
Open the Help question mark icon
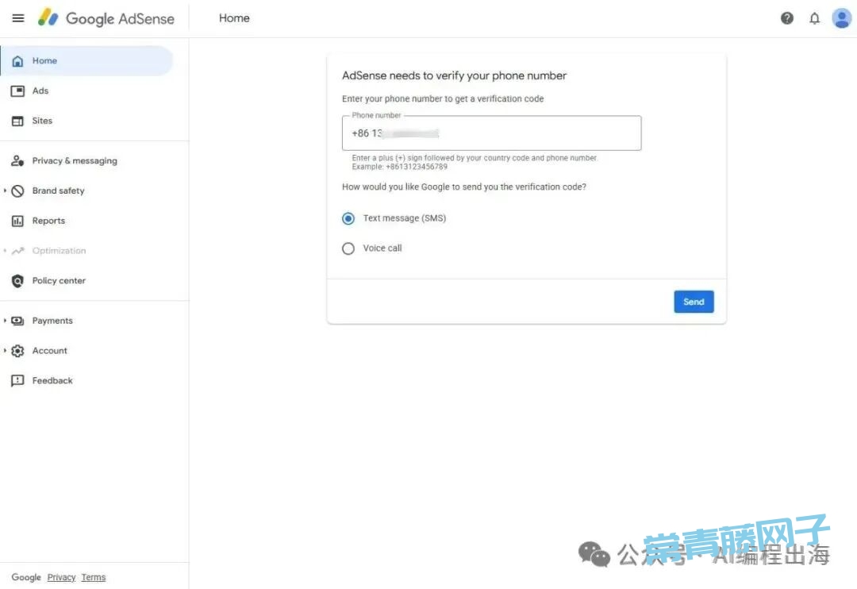pyautogui.click(x=786, y=18)
